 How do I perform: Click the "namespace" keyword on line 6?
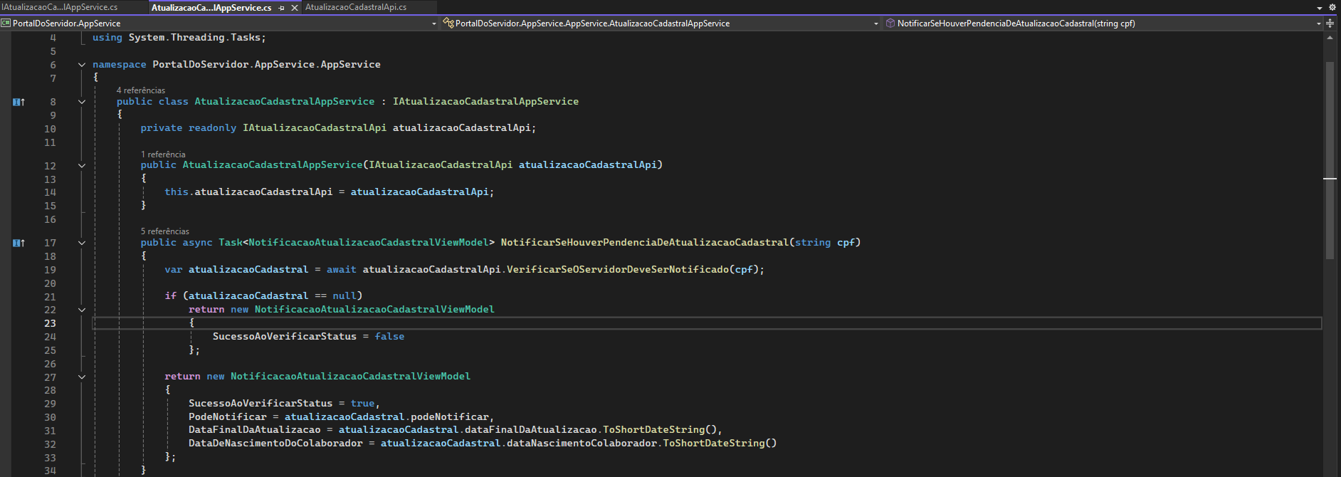(x=120, y=65)
